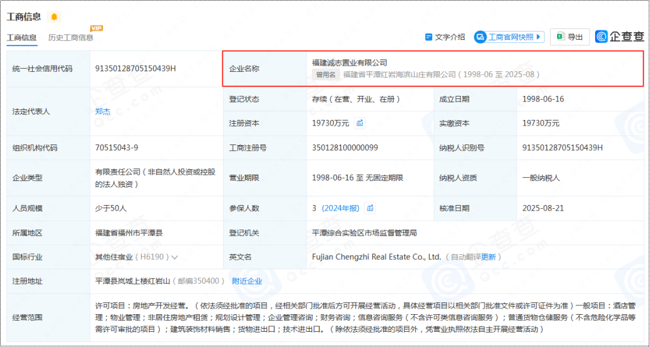This screenshot has height=347, width=650.
Task: Click the chart icon beside 2024年报
Action: pos(370,208)
